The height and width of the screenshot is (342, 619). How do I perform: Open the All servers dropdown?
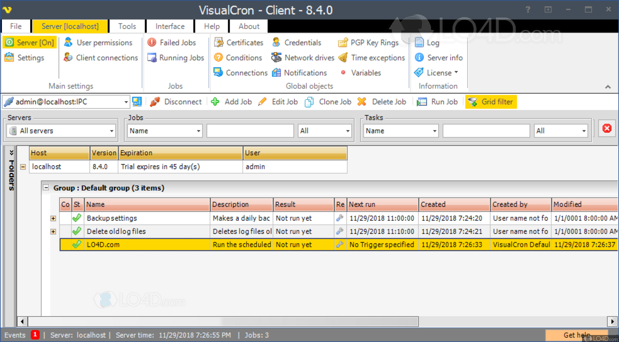(111, 131)
